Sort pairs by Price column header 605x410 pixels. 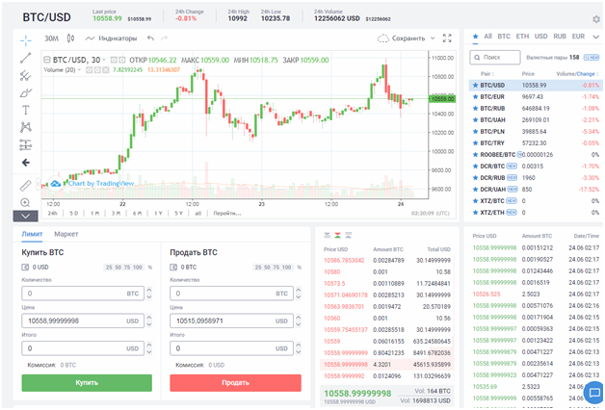coord(528,73)
